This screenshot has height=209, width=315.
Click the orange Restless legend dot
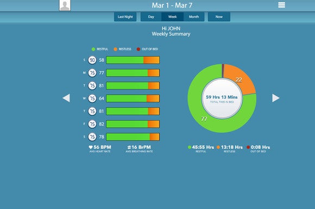[x=115, y=49]
